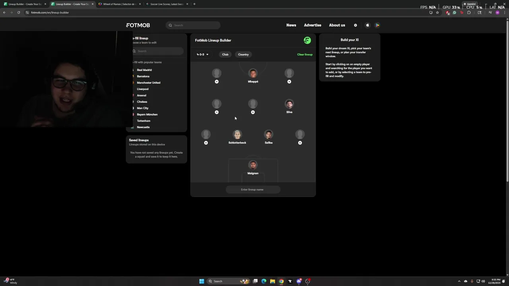
Task: Select goalkeeper Maignan's portrait
Action: [x=253, y=165]
